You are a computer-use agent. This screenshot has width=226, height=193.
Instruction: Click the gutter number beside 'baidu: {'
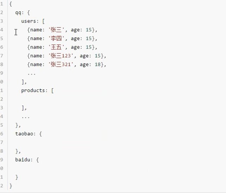[x=2, y=160]
